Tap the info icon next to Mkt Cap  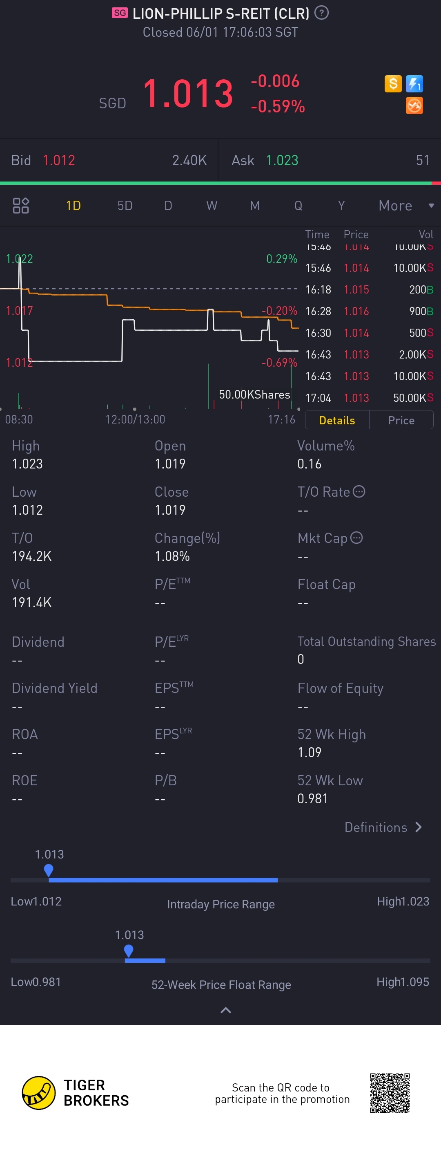(356, 538)
